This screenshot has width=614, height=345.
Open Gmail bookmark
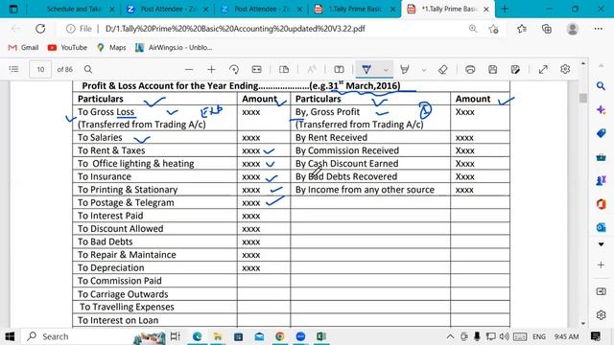tap(23, 47)
